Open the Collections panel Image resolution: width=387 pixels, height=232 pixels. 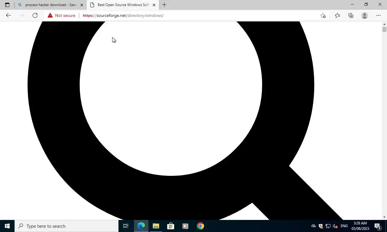[351, 15]
